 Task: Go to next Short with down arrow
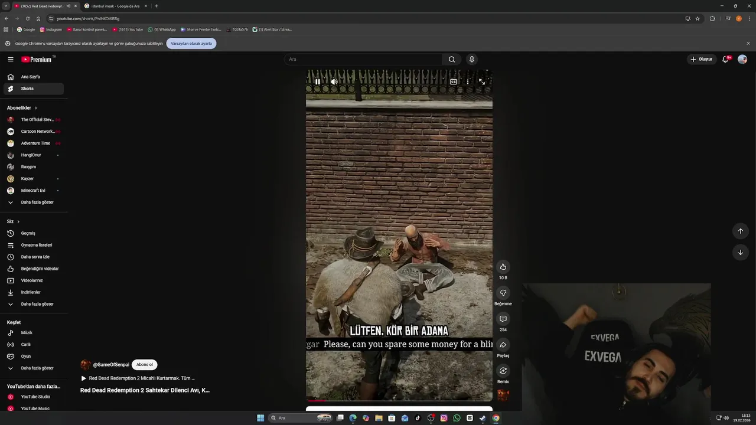click(741, 252)
